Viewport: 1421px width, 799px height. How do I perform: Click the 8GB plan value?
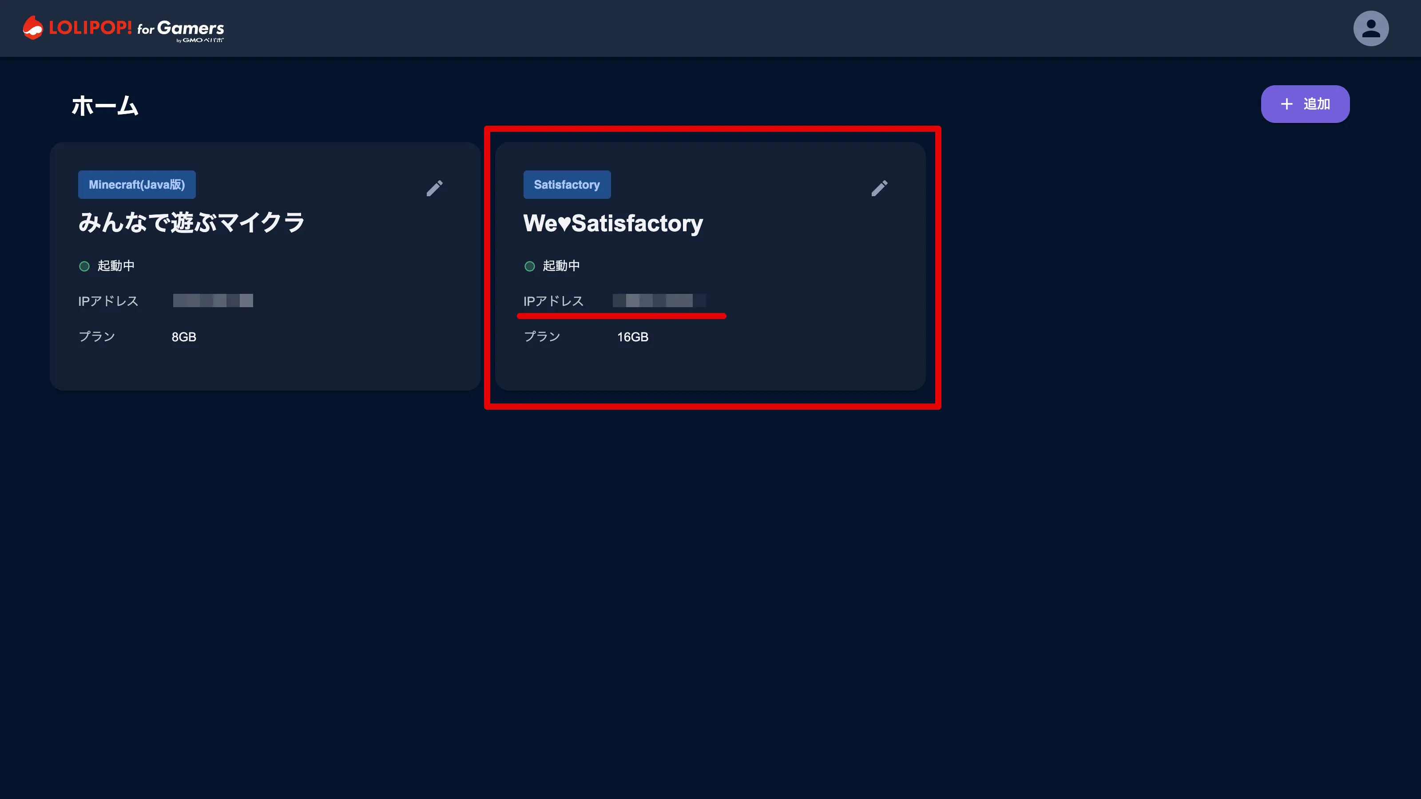point(184,337)
